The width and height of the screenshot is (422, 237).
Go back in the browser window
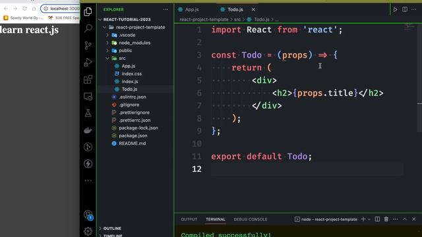point(6,9)
